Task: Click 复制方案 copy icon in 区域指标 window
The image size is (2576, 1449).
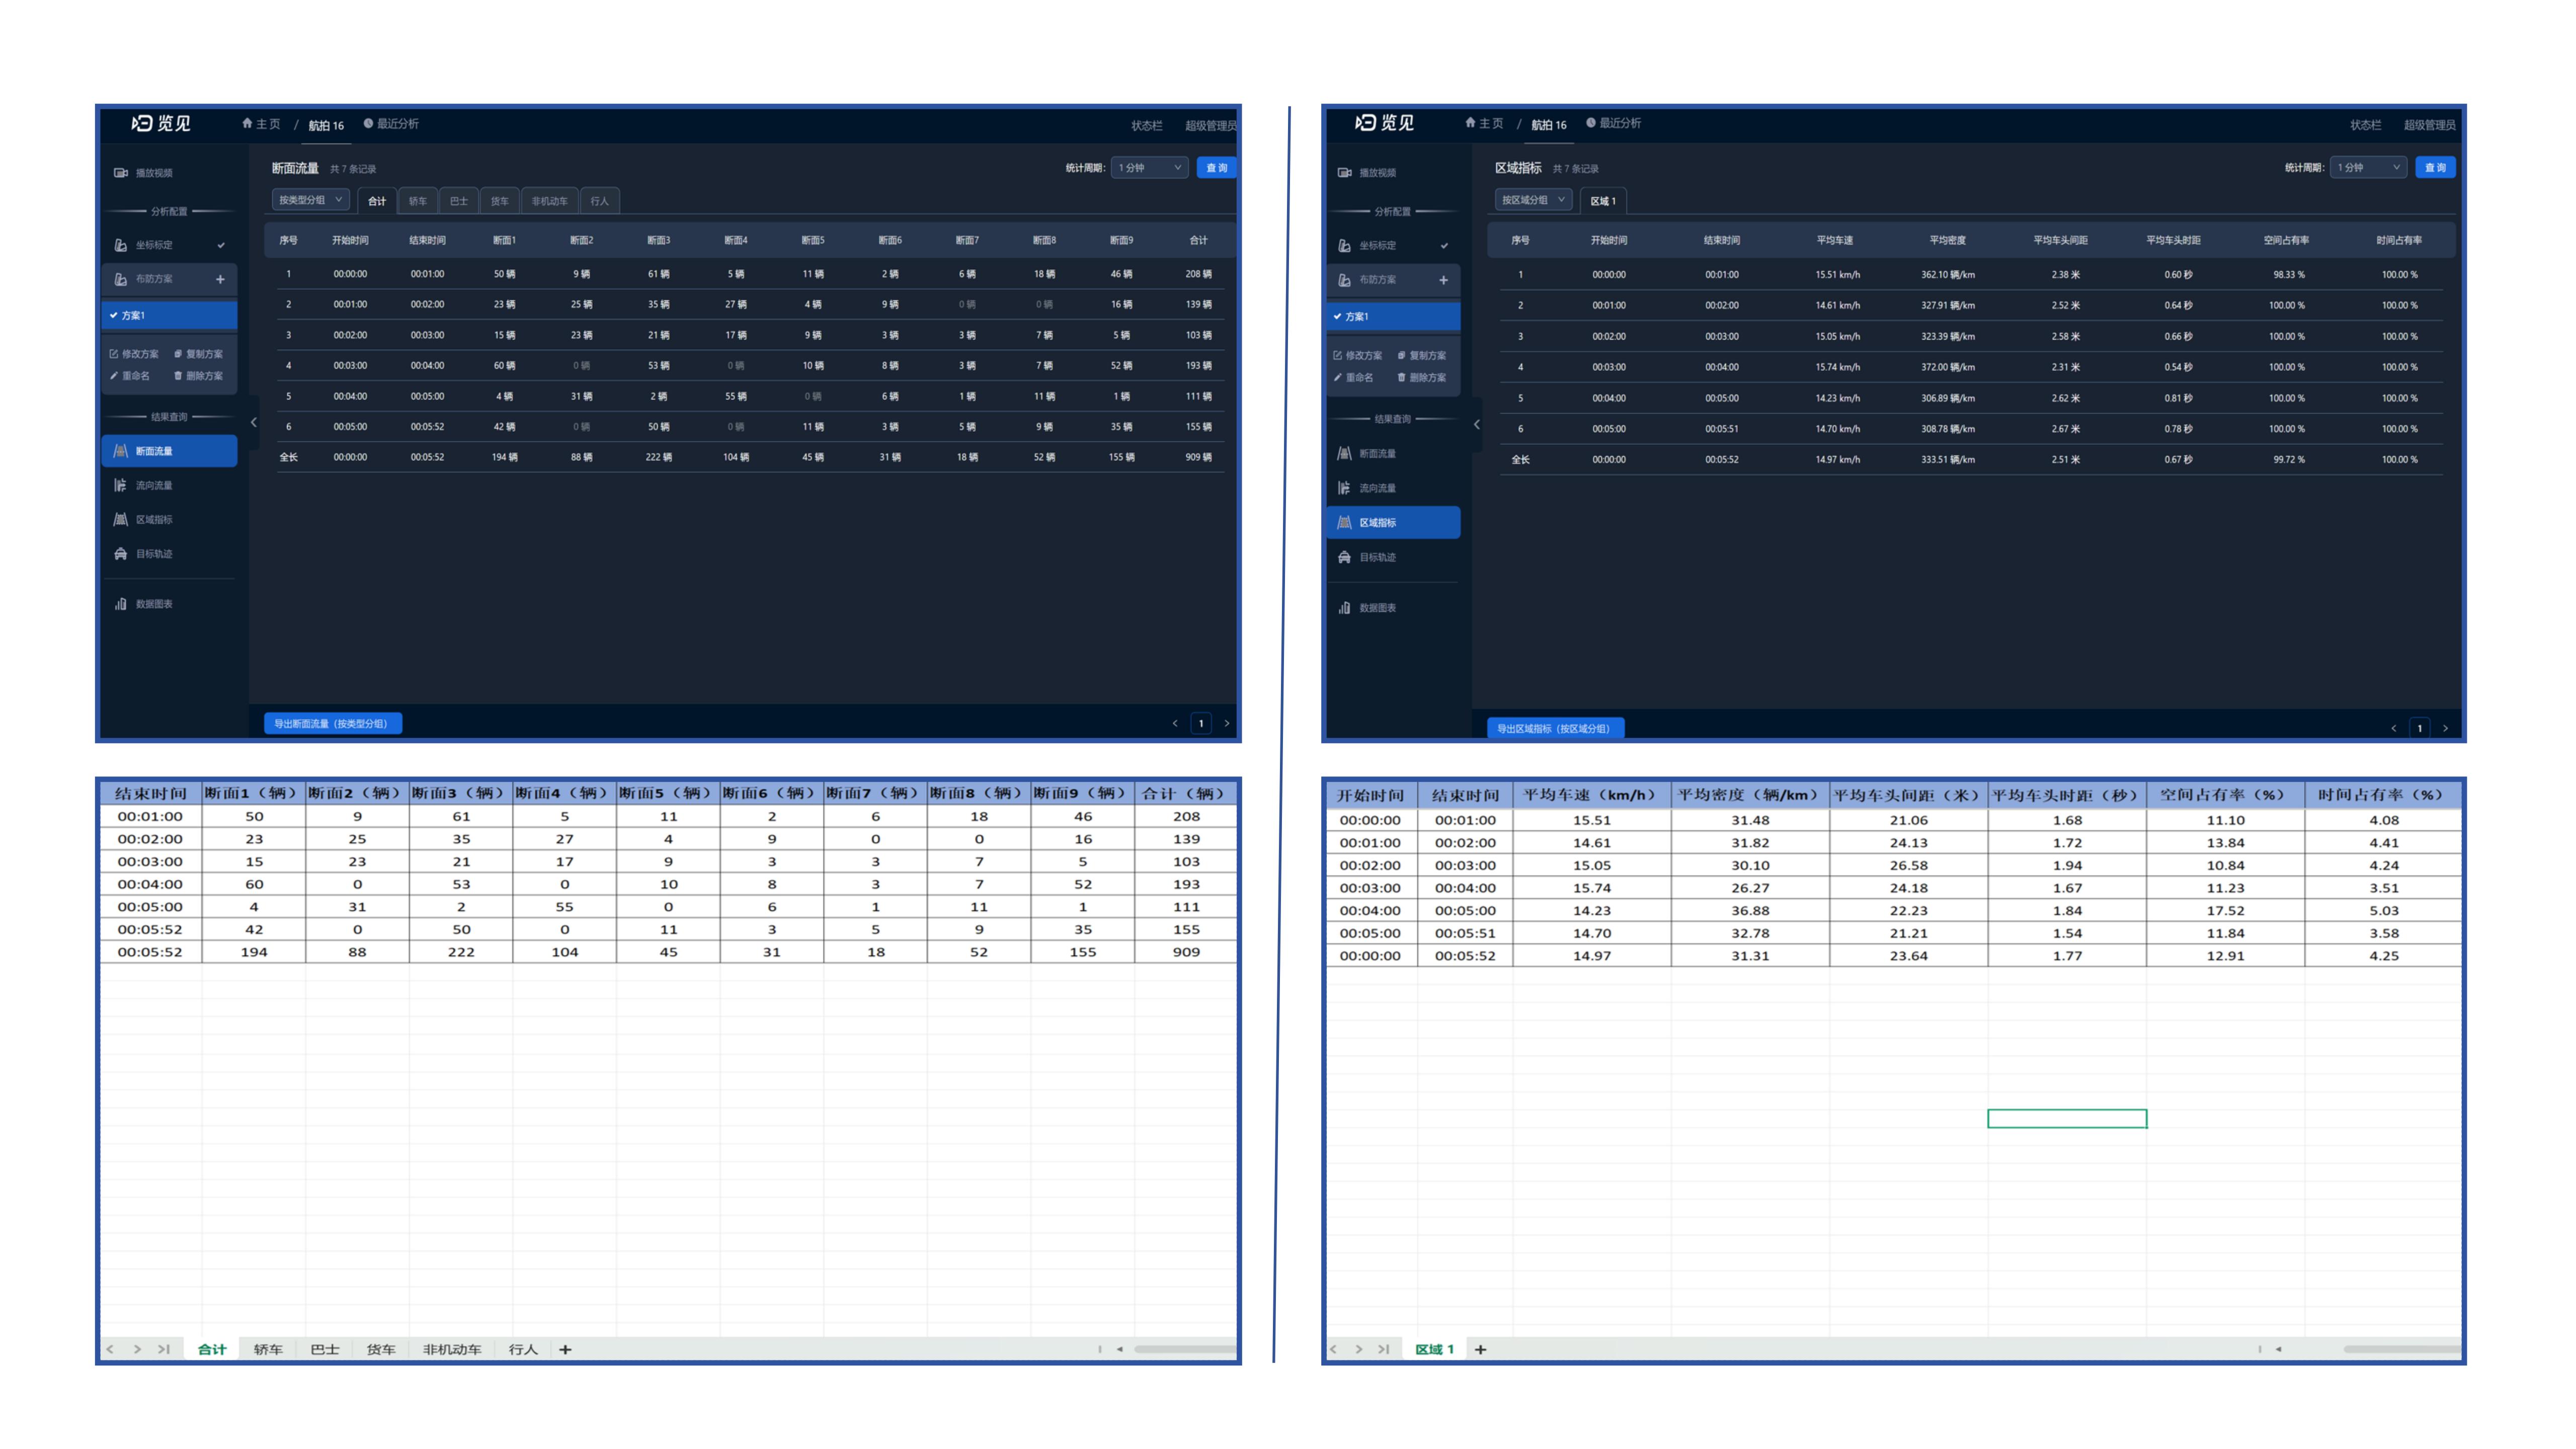Action: point(1401,355)
